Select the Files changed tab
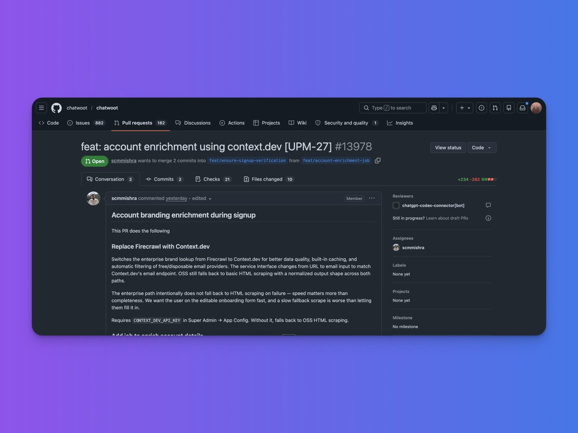 (x=269, y=179)
